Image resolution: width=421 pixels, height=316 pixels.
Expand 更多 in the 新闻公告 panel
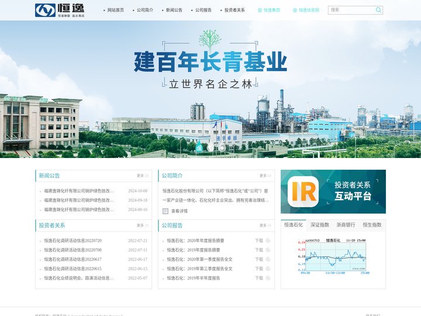coord(143,176)
